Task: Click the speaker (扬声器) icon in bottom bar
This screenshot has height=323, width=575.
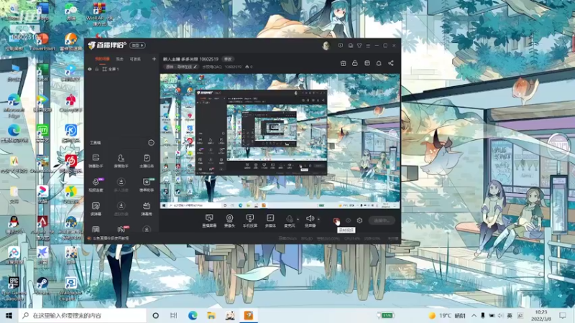Action: [x=310, y=220]
